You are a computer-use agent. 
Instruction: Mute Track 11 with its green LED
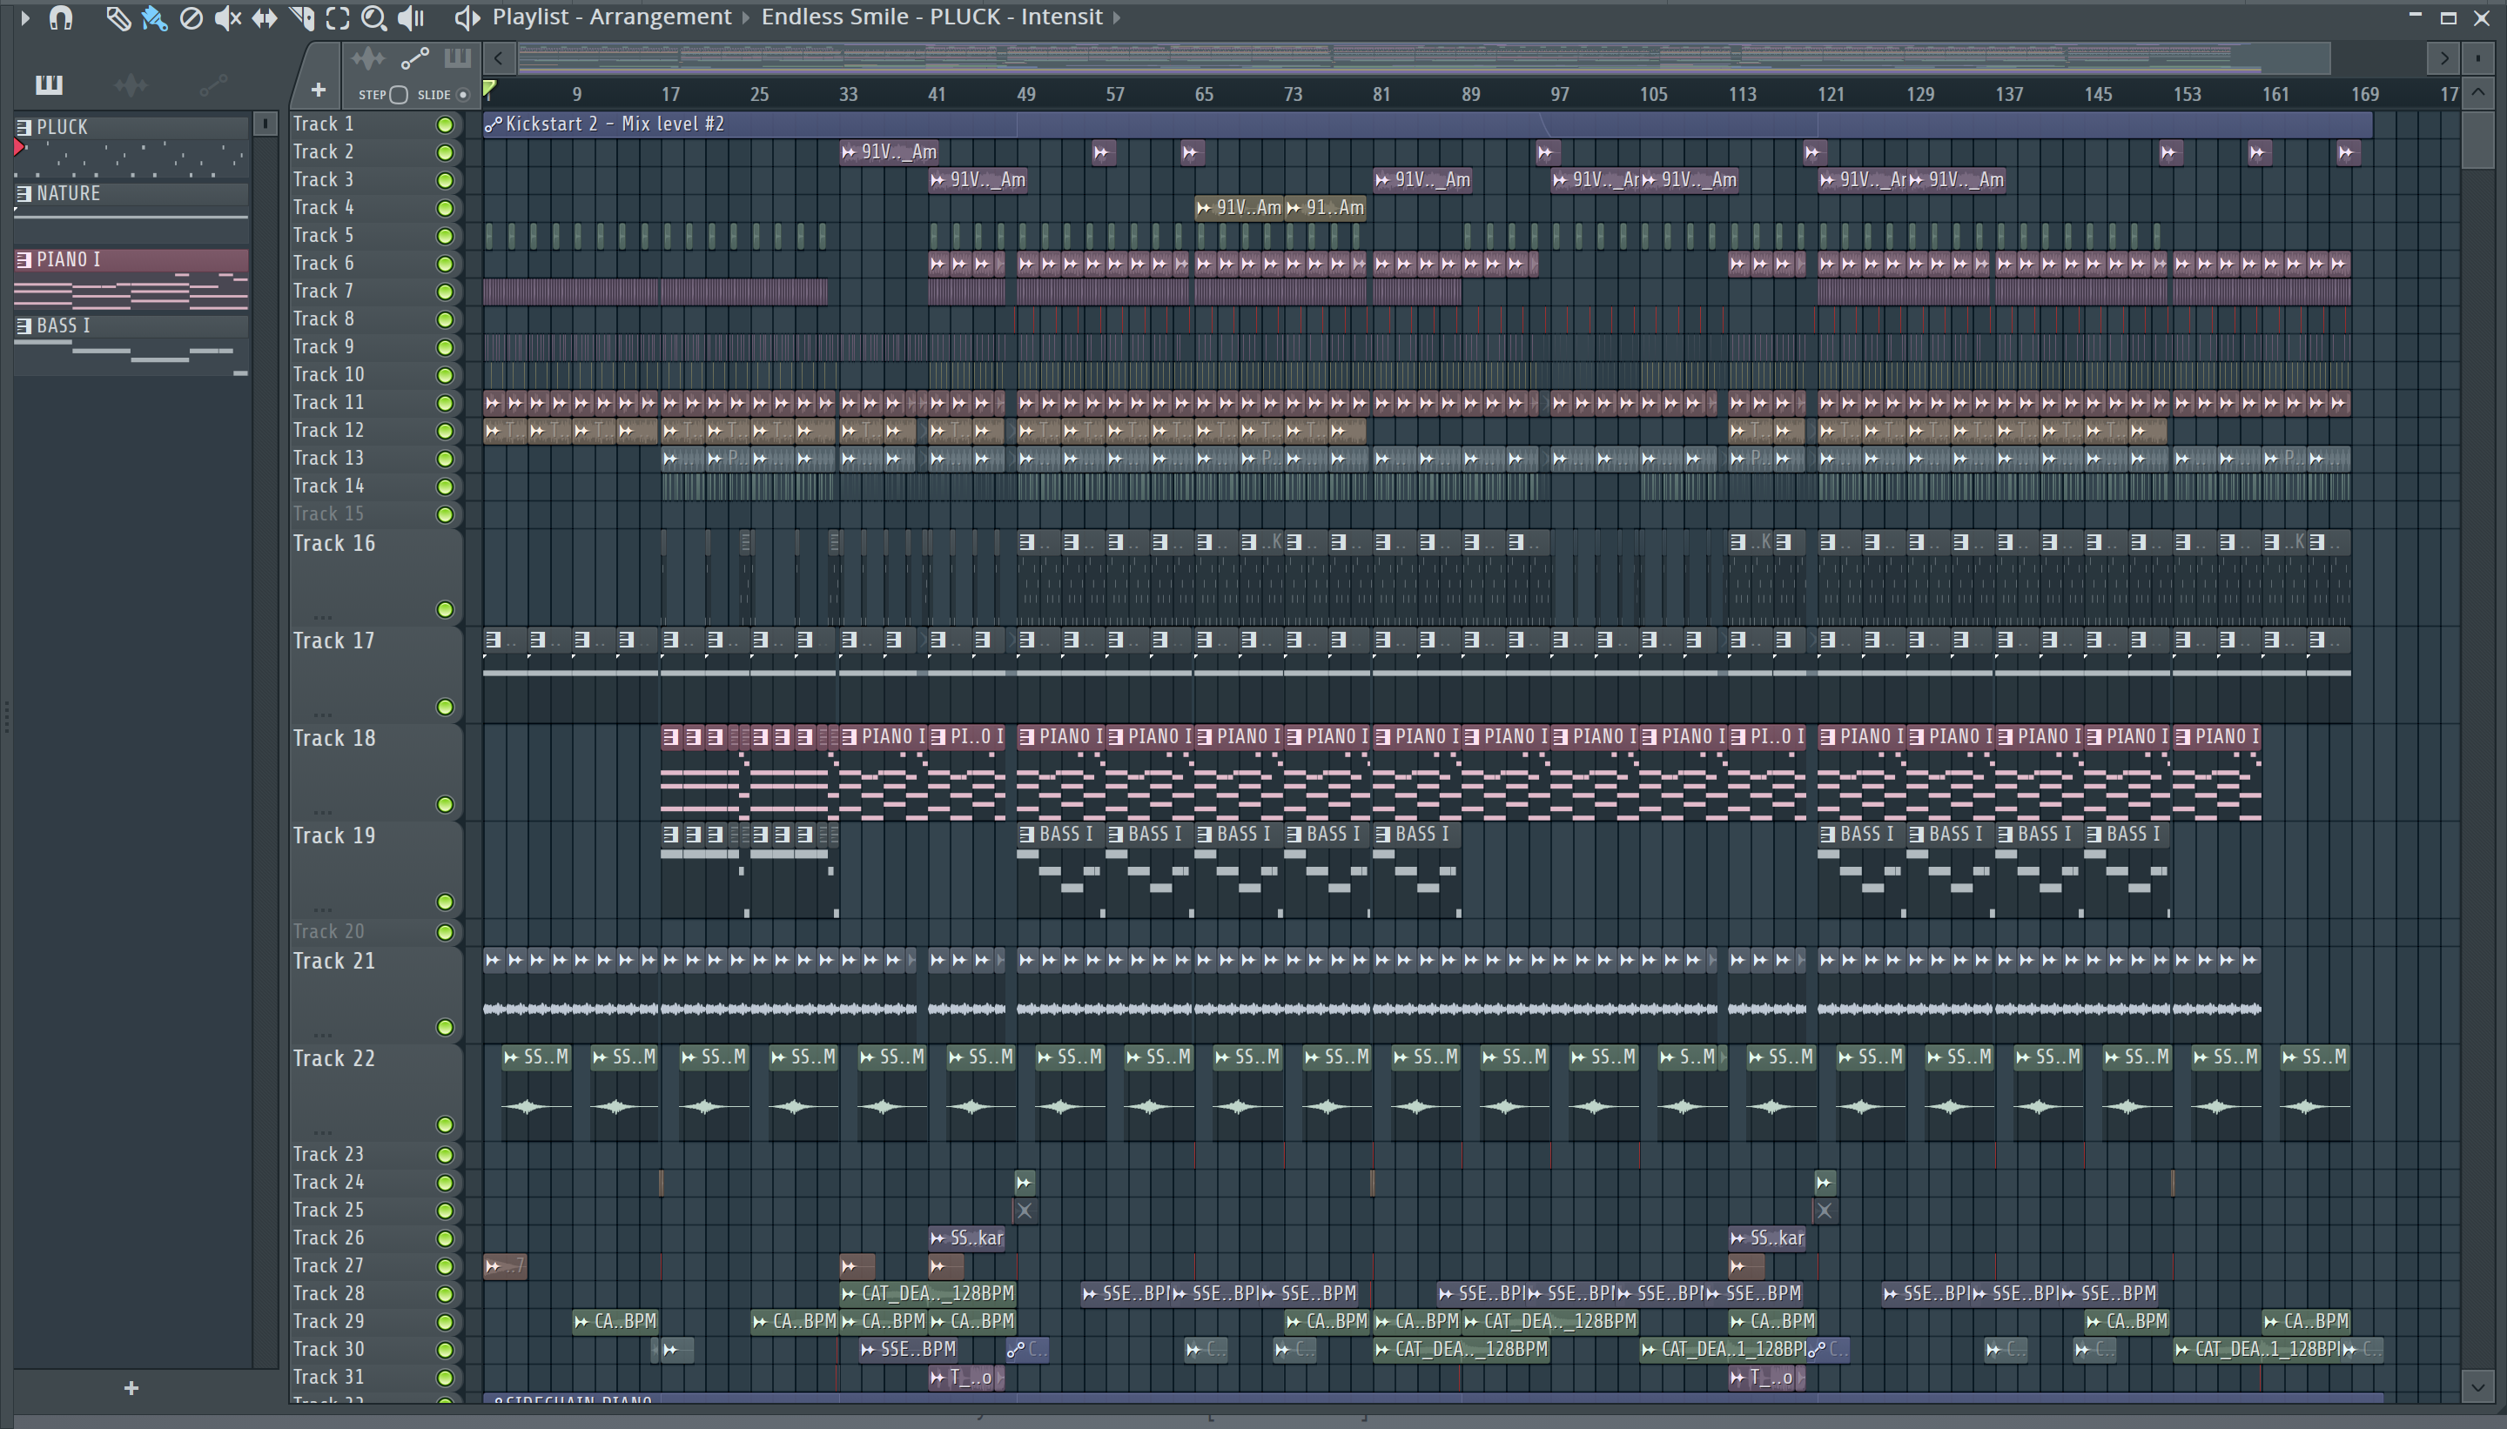(x=445, y=404)
